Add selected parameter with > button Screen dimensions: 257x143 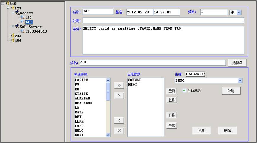(119, 96)
